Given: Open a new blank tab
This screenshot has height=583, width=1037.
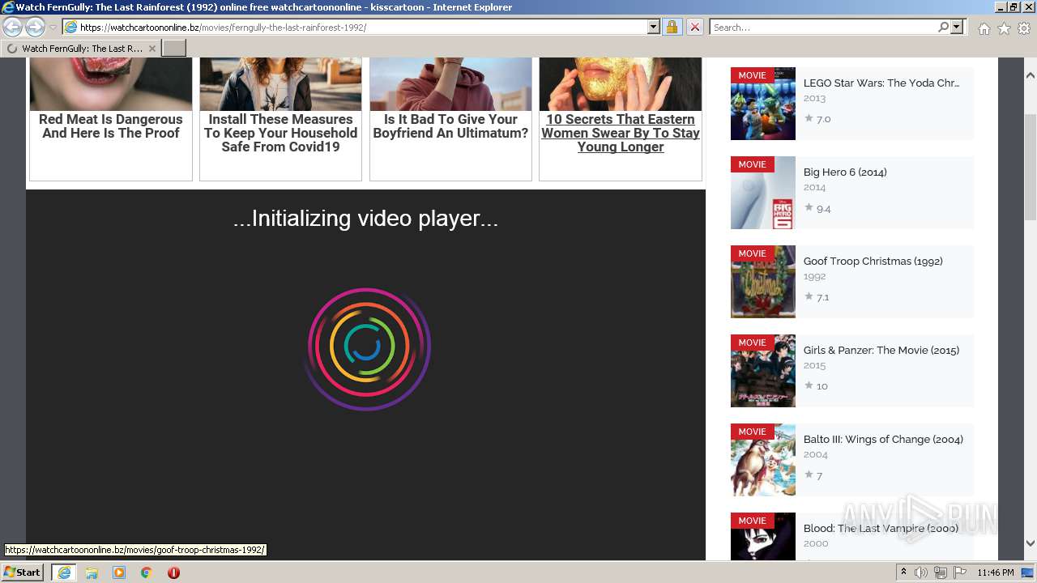Looking at the screenshot, I should pyautogui.click(x=174, y=49).
